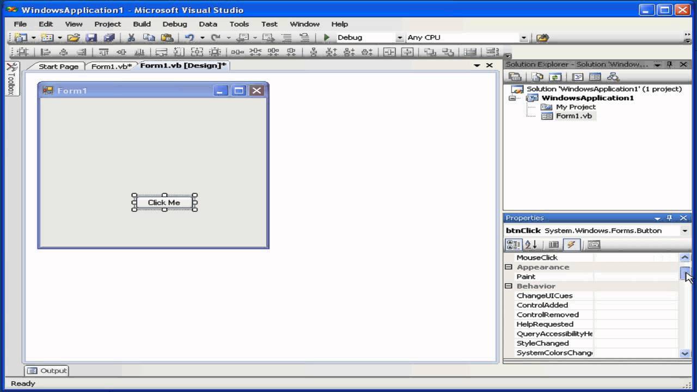
Task: Click the Align Centers layout icon
Action: coord(64,52)
